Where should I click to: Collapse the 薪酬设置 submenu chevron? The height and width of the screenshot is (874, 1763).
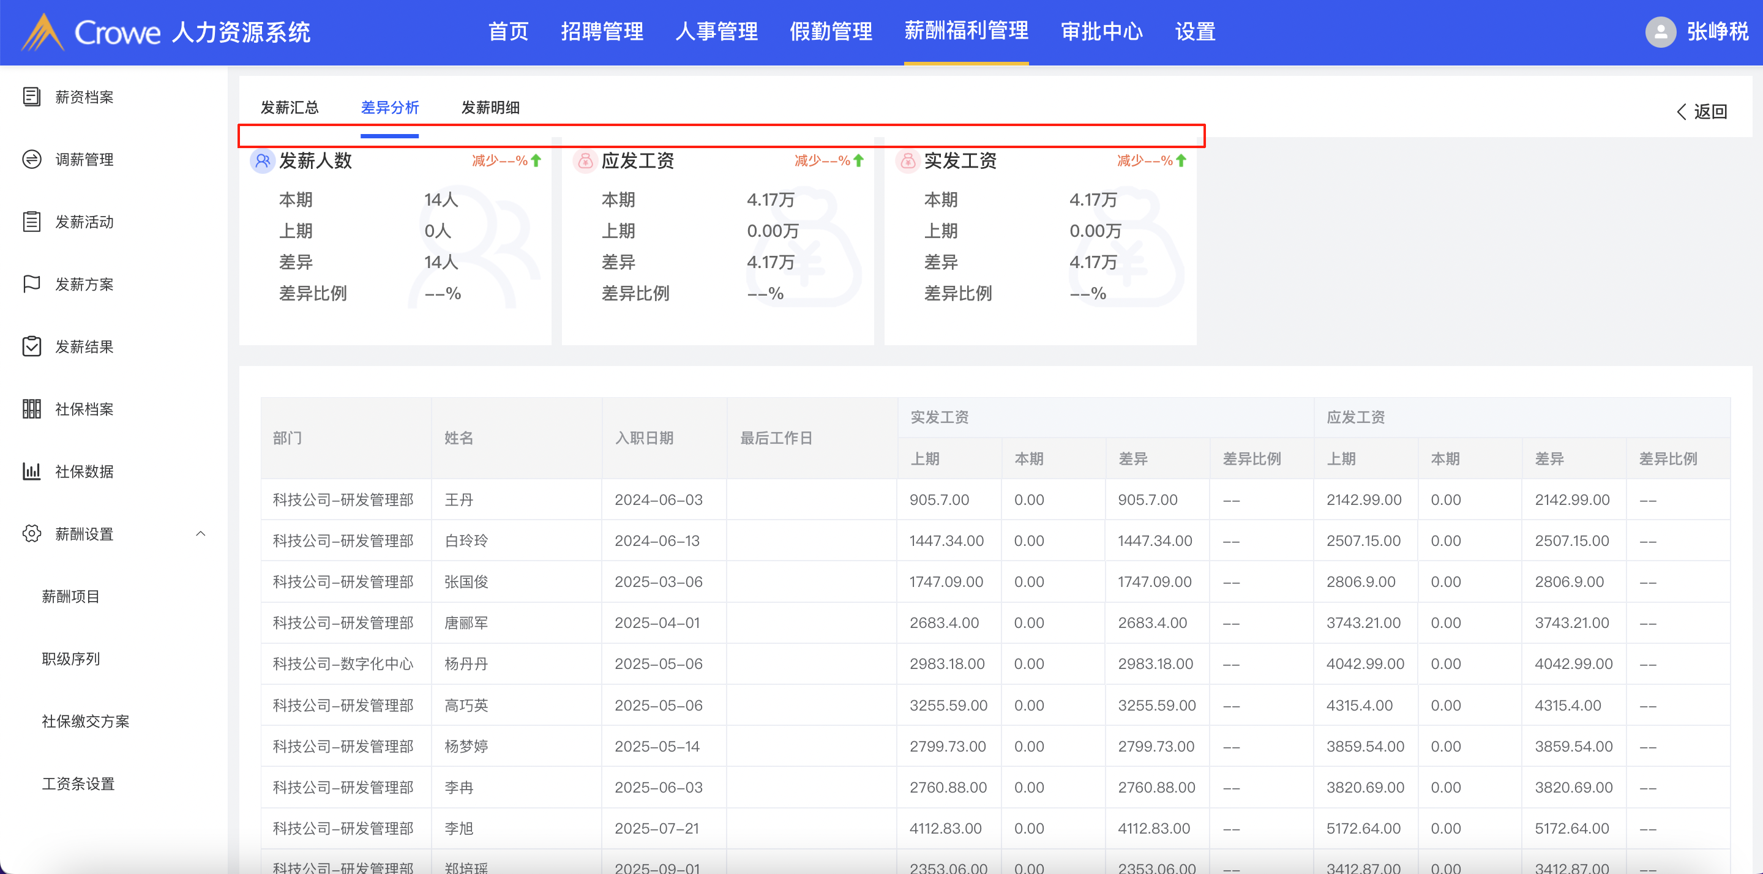click(201, 533)
